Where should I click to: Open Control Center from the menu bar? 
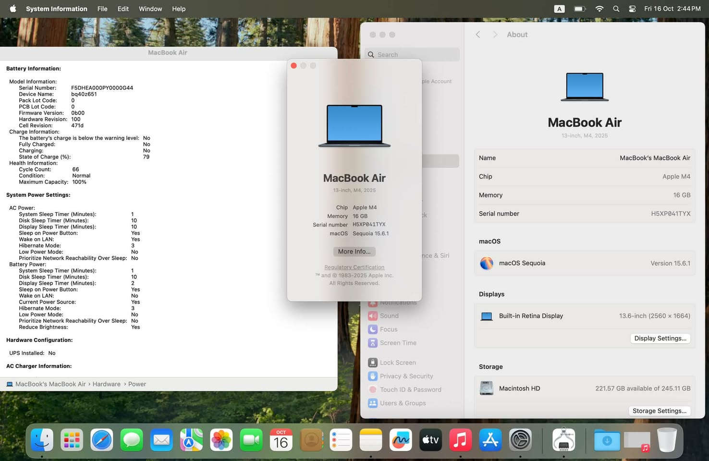coord(632,9)
